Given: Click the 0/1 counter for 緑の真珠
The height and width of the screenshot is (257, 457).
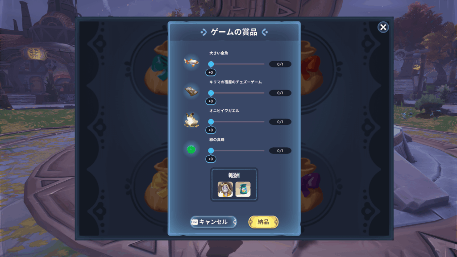Looking at the screenshot, I should coord(280,151).
